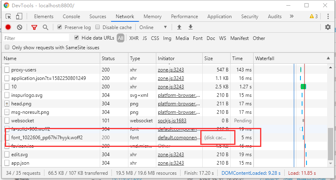Image resolution: width=336 pixels, height=180 pixels.
Task: Open network settings gear
Action: 328,27
